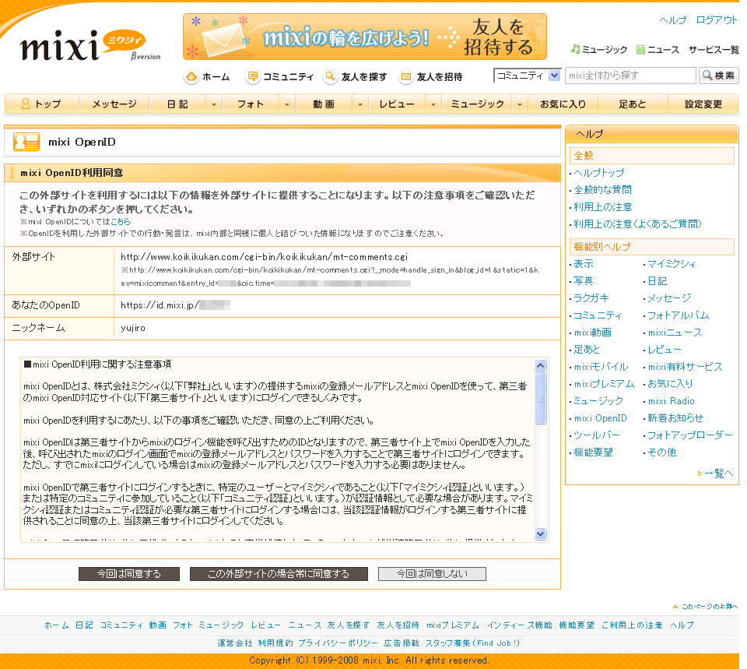Click the person icon on the トップ tab
Screen dimensions: 747x669
tap(26, 104)
